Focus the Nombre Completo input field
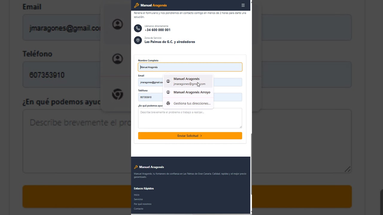 point(190,67)
